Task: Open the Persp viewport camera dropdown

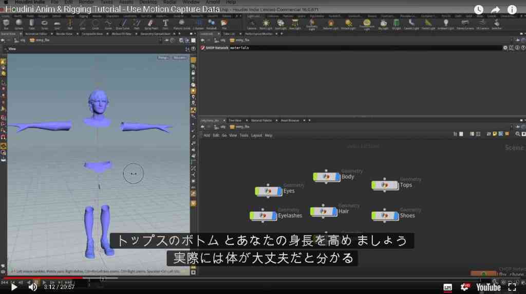Action: click(163, 58)
